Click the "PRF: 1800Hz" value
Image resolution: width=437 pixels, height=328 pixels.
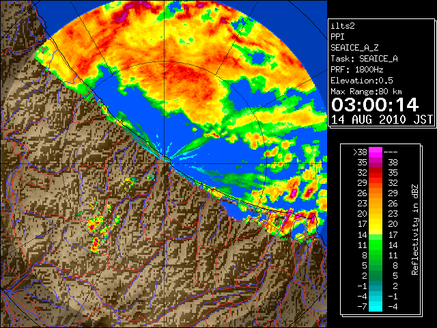356,70
